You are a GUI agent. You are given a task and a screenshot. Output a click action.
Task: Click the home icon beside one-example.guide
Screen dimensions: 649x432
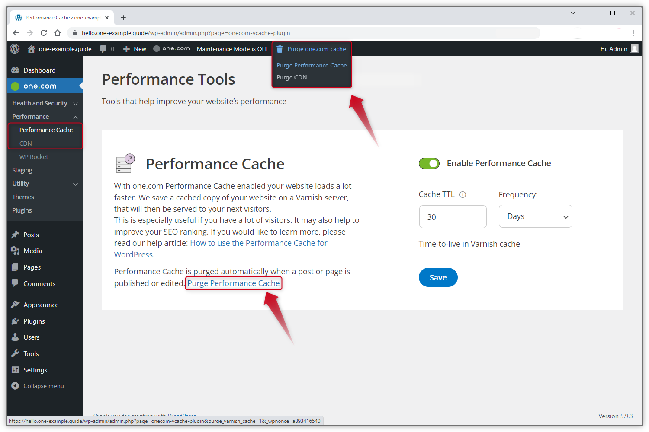coord(31,49)
